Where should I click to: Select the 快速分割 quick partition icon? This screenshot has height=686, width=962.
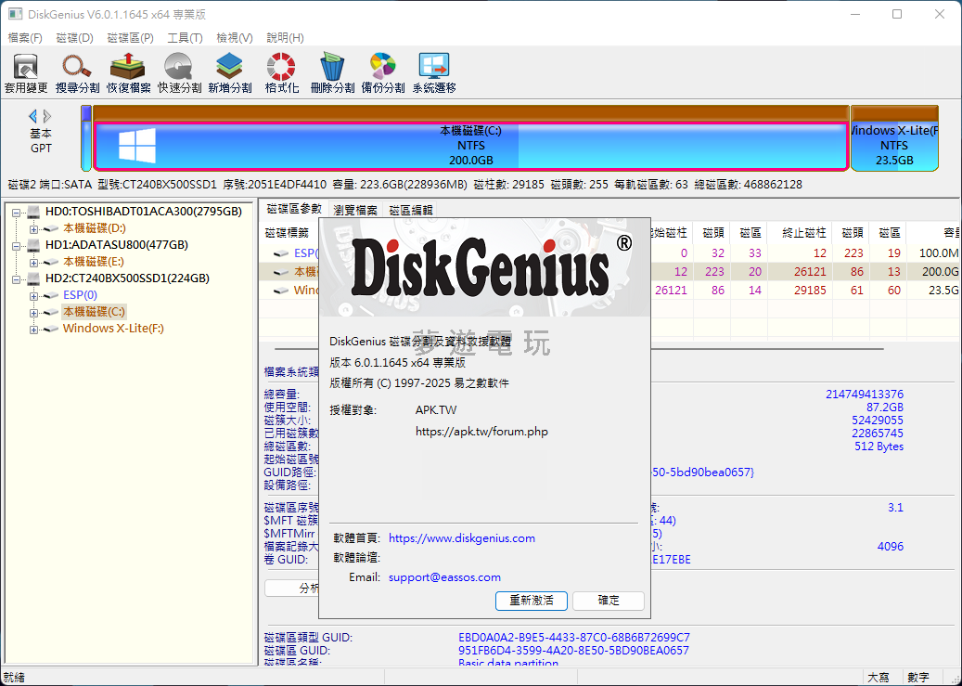coord(179,73)
